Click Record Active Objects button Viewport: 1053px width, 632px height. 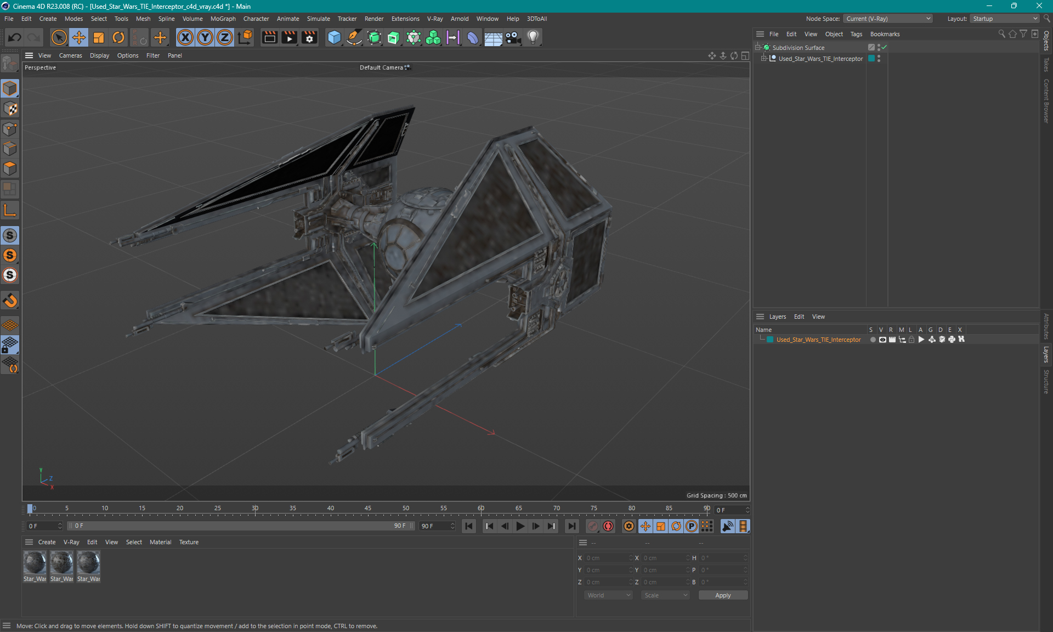[593, 526]
